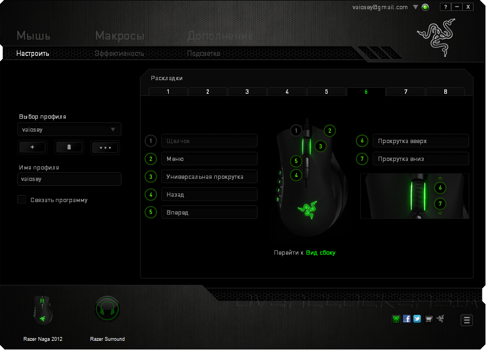
Task: Click number circle 4 beside Назад
Action: coord(151,195)
